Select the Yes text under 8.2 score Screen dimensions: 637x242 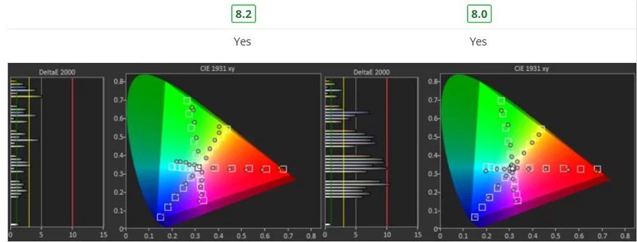coord(242,41)
